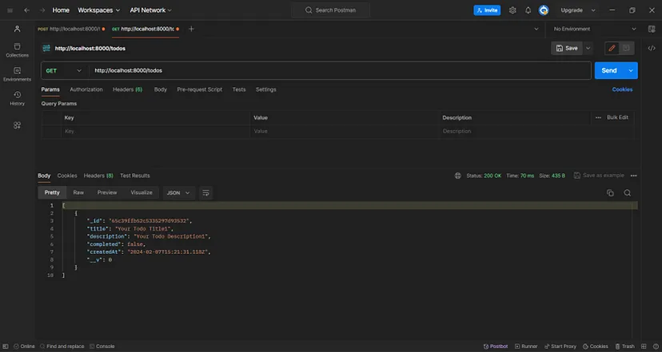Expand the Upgrade dropdown arrow
This screenshot has width=662, height=352.
(x=593, y=10)
